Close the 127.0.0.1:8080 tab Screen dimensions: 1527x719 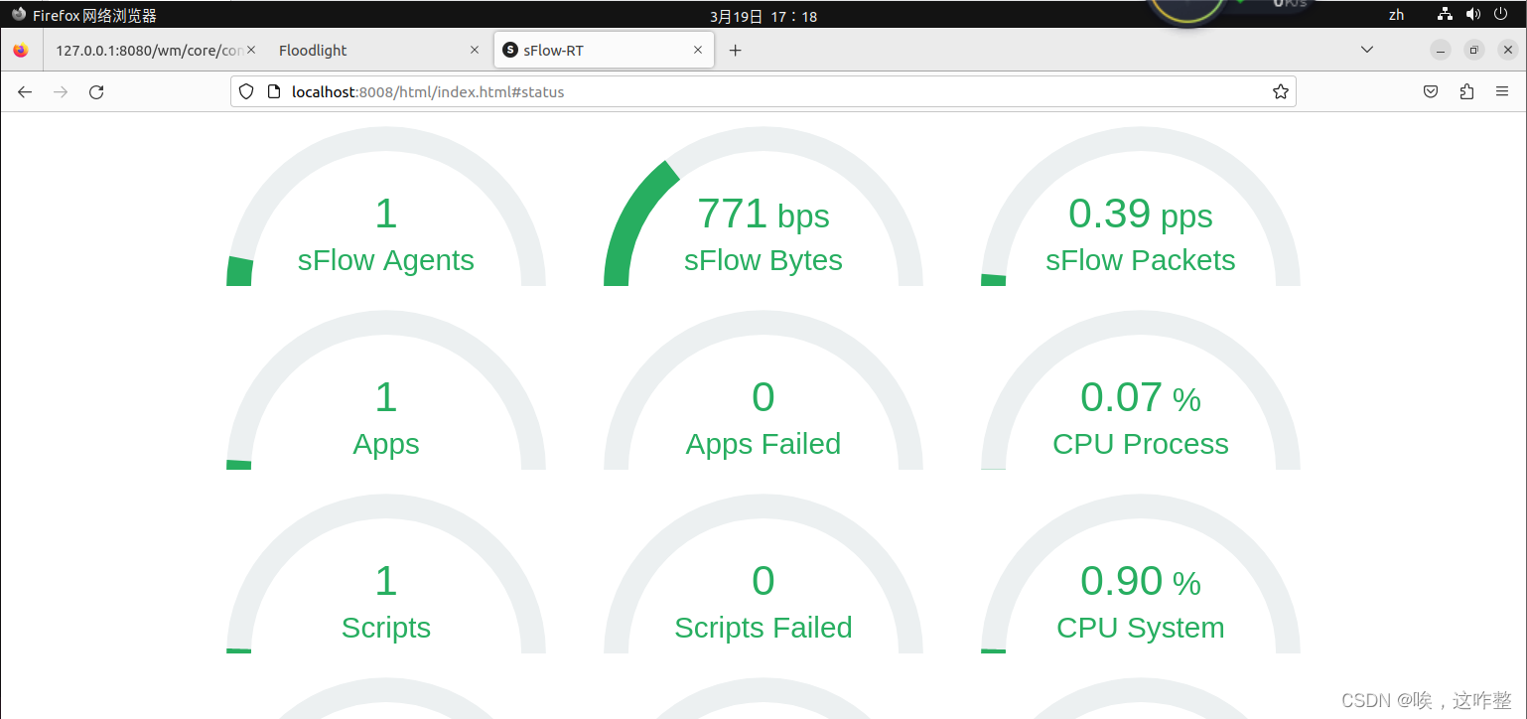tap(251, 50)
